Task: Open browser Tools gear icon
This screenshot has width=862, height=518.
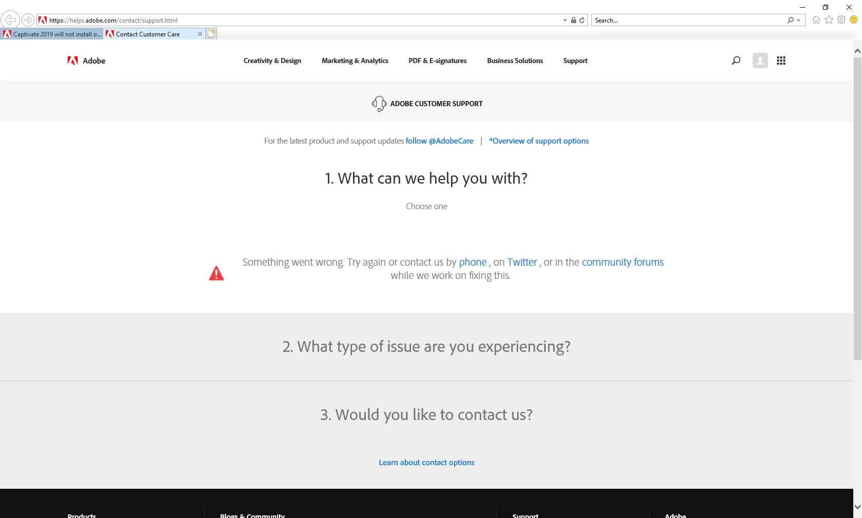Action: pos(841,20)
